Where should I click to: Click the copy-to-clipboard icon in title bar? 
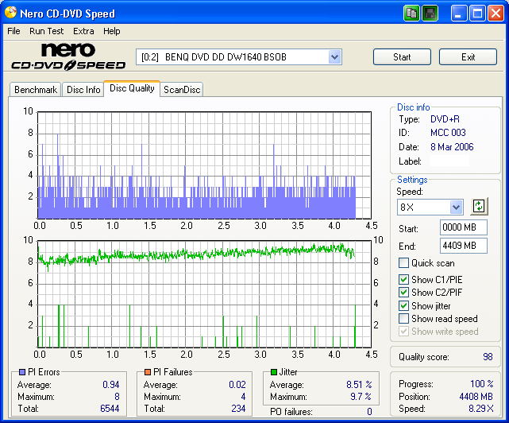(x=411, y=14)
